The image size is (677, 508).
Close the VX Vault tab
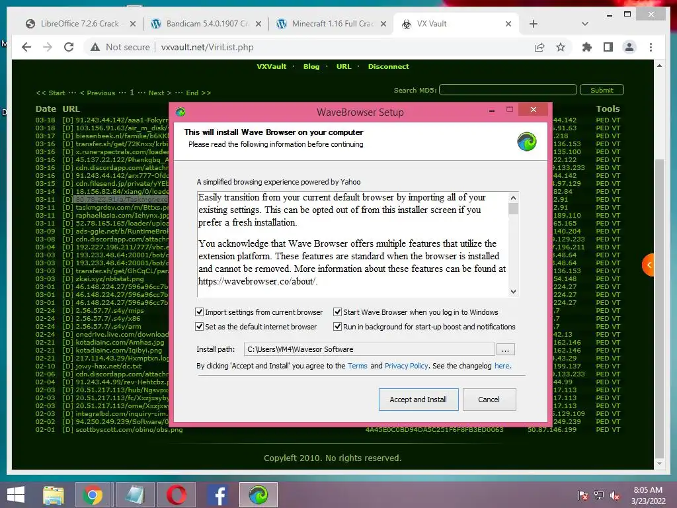click(x=508, y=24)
